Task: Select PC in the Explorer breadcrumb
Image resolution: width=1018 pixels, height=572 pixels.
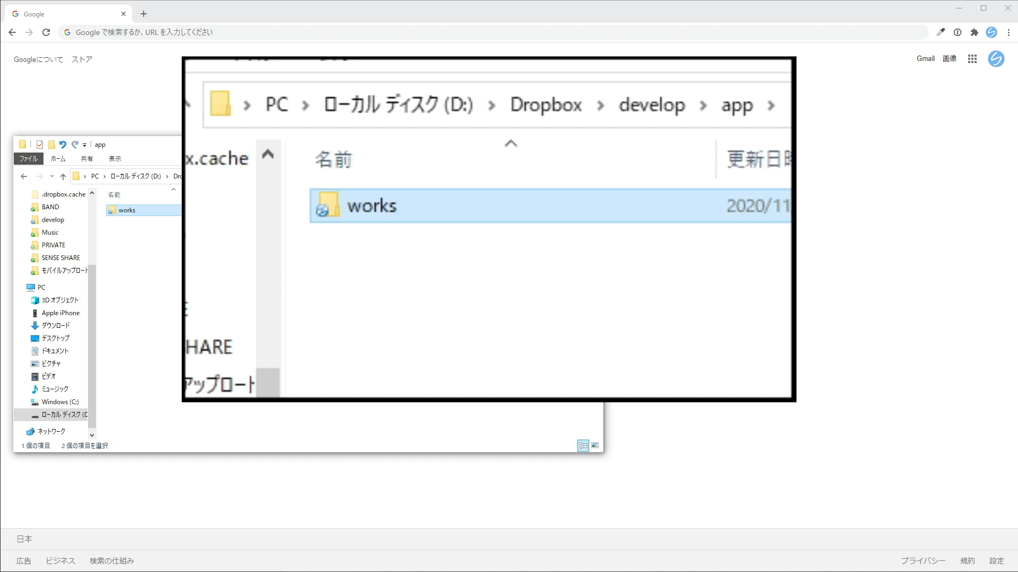Action: click(95, 176)
